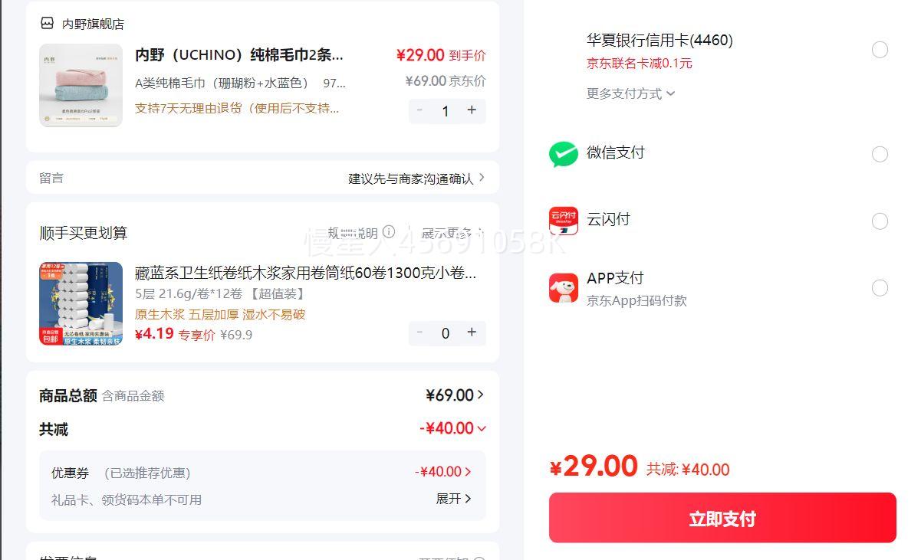The height and width of the screenshot is (560, 921).
Task: Add one 卫生纸 roll pack with plus
Action: 472,332
